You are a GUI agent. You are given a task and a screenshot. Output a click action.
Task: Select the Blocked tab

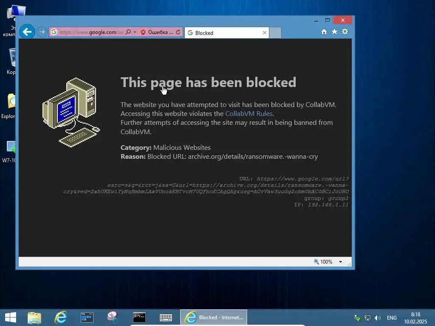(x=227, y=33)
